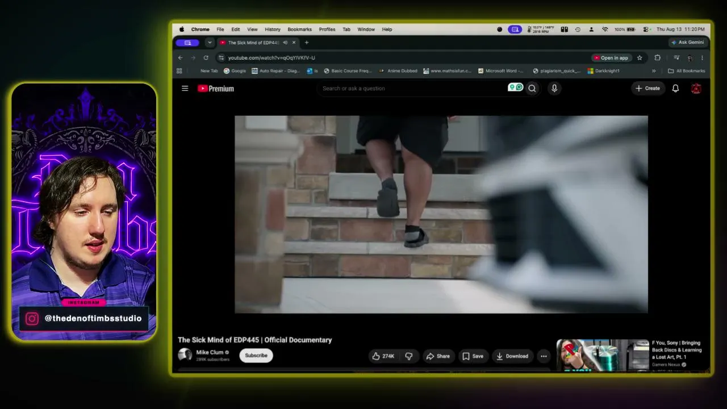Image resolution: width=727 pixels, height=409 pixels.
Task: Open more actions for the video
Action: (x=544, y=356)
